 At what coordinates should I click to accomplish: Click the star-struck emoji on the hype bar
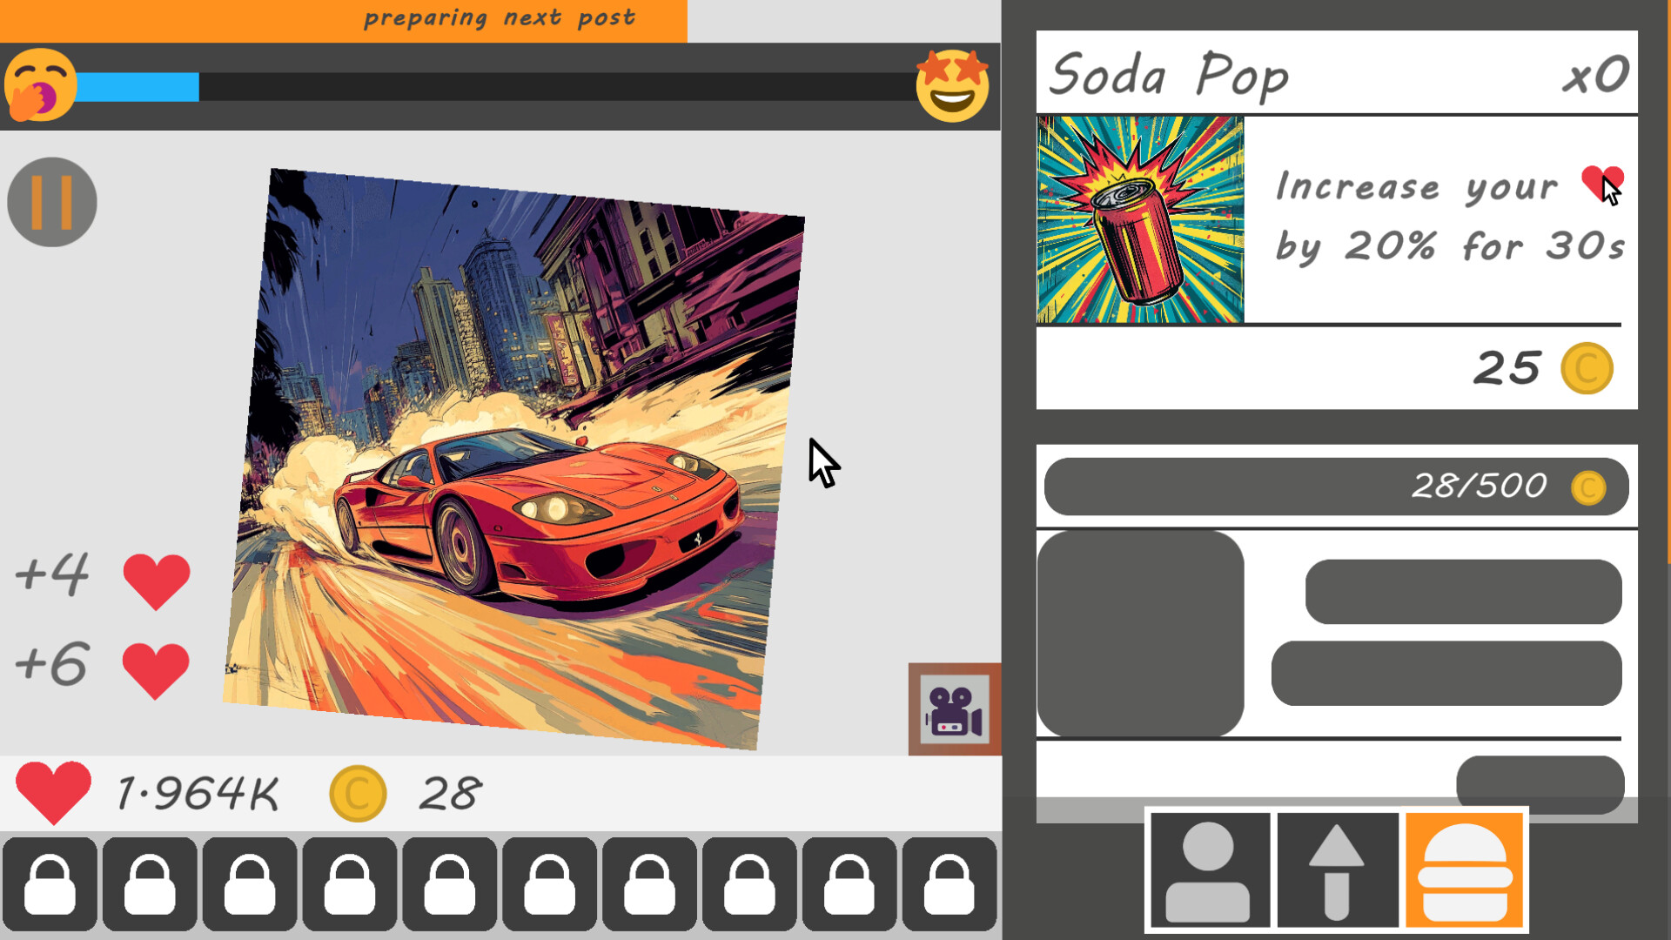[x=952, y=86]
